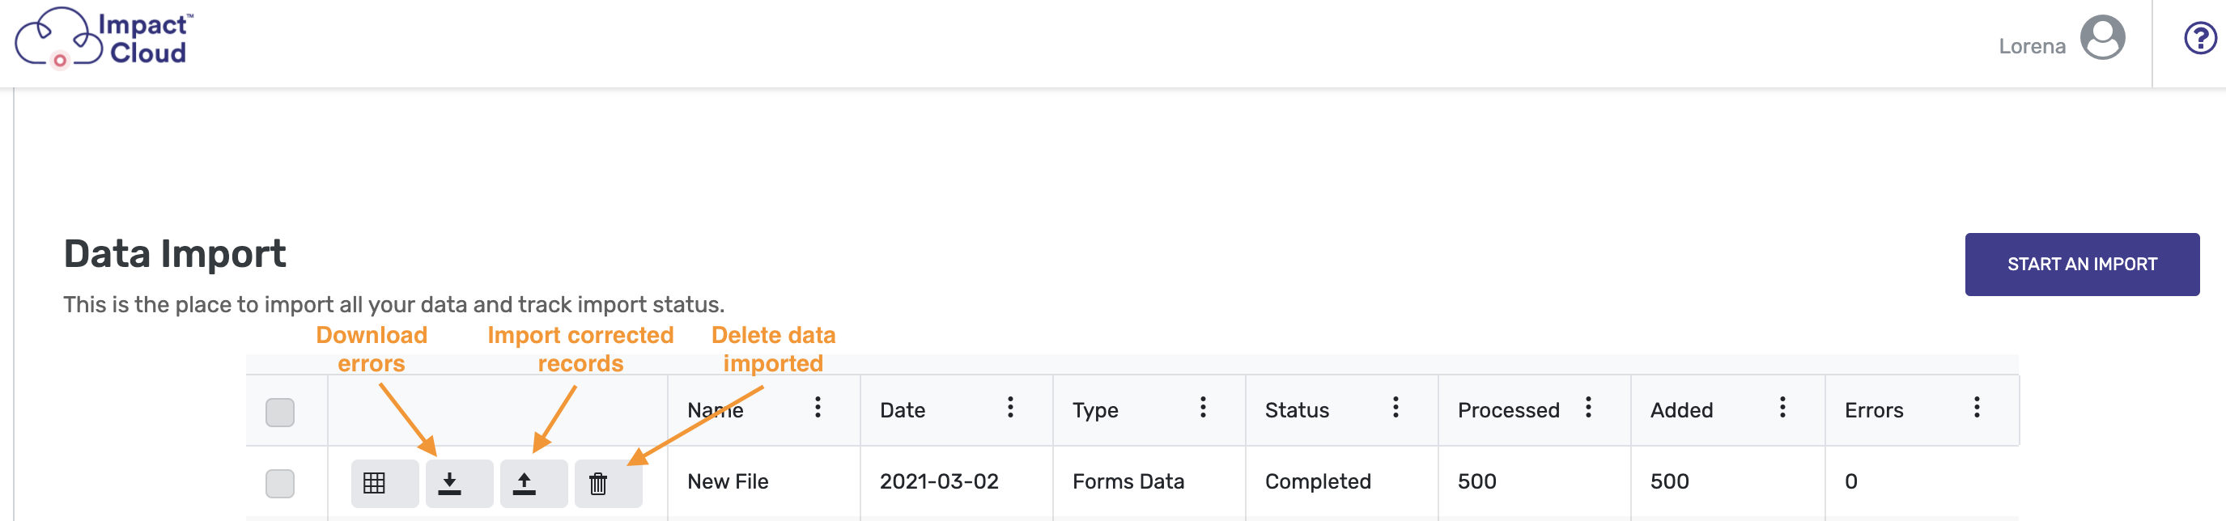Select all rows with the header checkbox
2226x521 pixels.
tap(280, 412)
